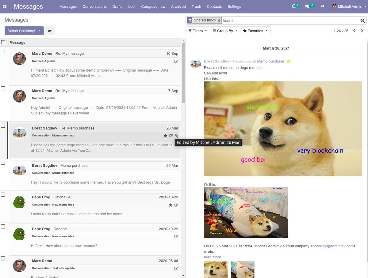The height and width of the screenshot is (278, 368).
Task: Open second attachment thumbnail at bottom
Action: pyautogui.click(x=243, y=269)
